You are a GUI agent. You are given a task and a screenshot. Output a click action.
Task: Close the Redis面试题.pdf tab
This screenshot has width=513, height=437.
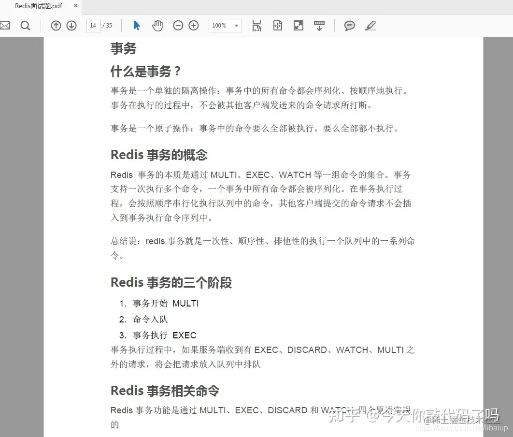click(75, 6)
